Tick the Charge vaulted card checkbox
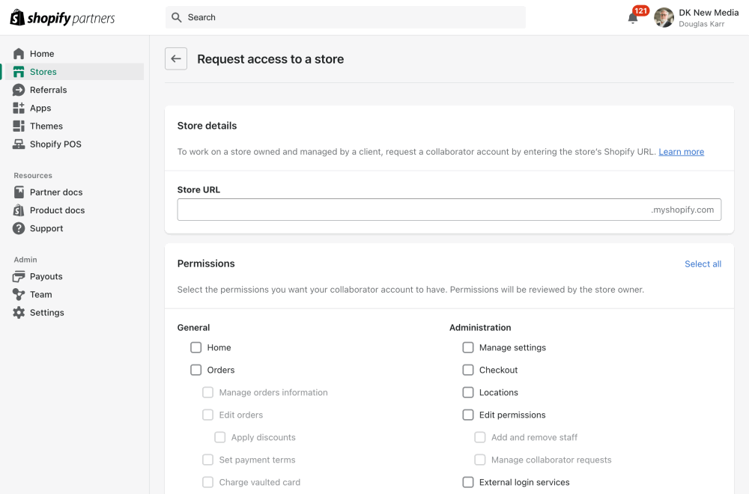This screenshot has width=749, height=494. pos(207,482)
